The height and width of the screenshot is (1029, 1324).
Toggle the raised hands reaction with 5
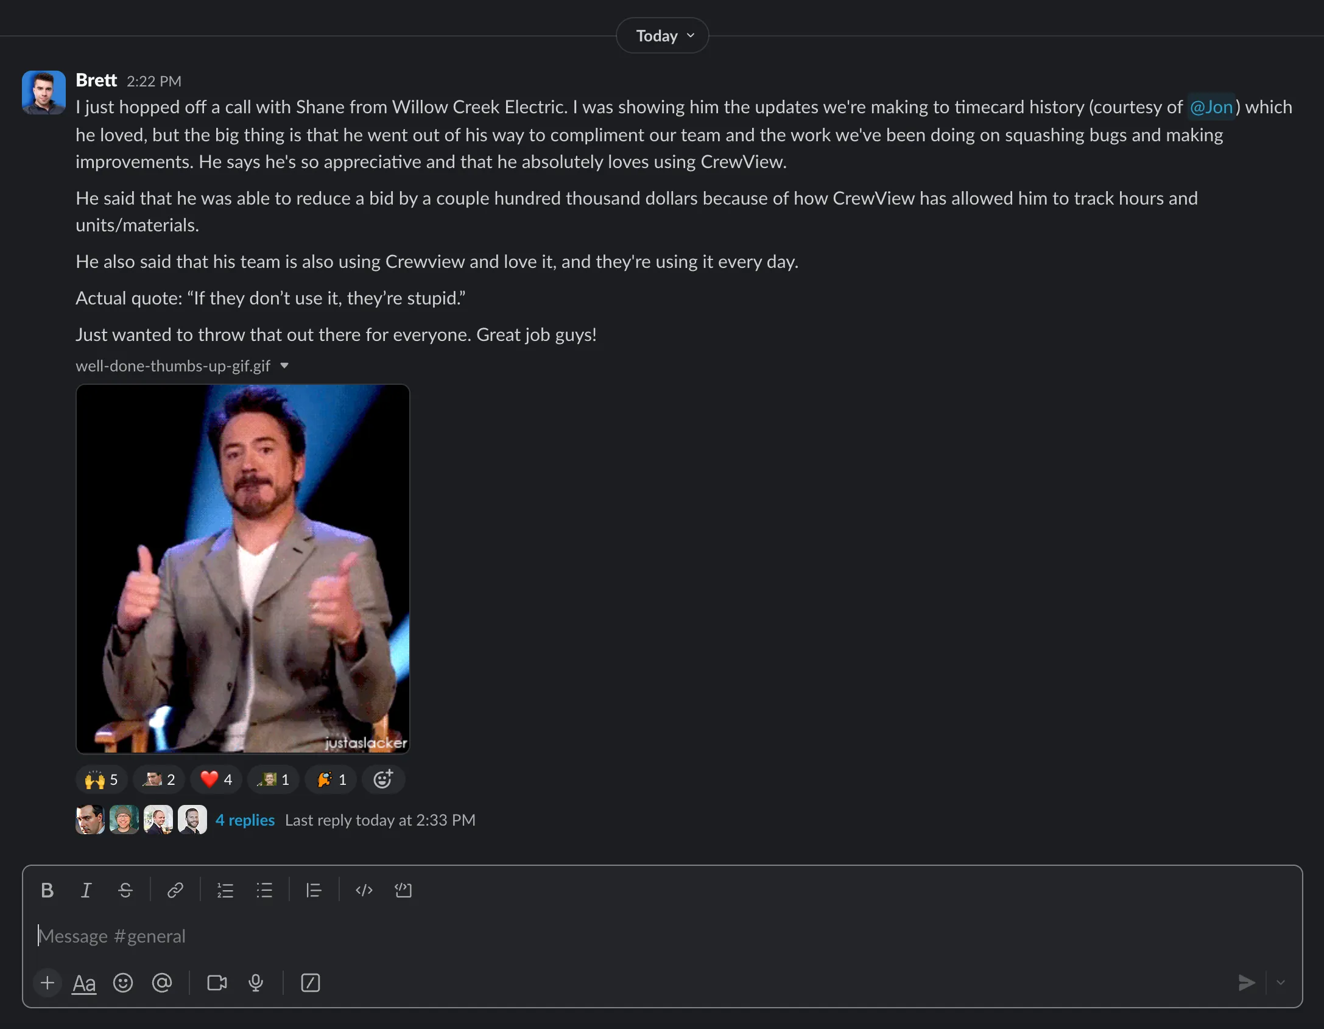click(102, 779)
